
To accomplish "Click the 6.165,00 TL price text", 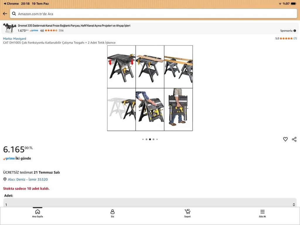I will [18, 149].
